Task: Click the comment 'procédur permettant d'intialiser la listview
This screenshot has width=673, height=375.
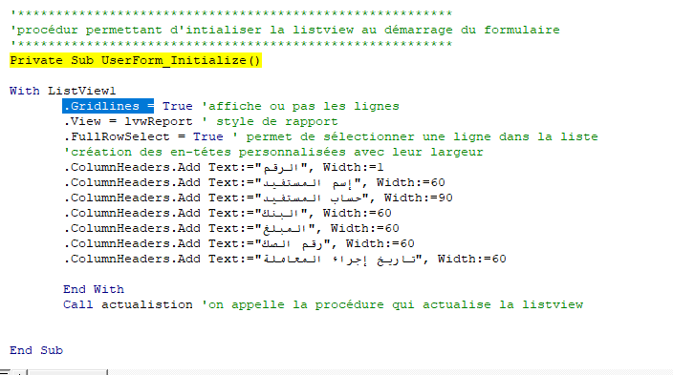Action: tap(285, 30)
